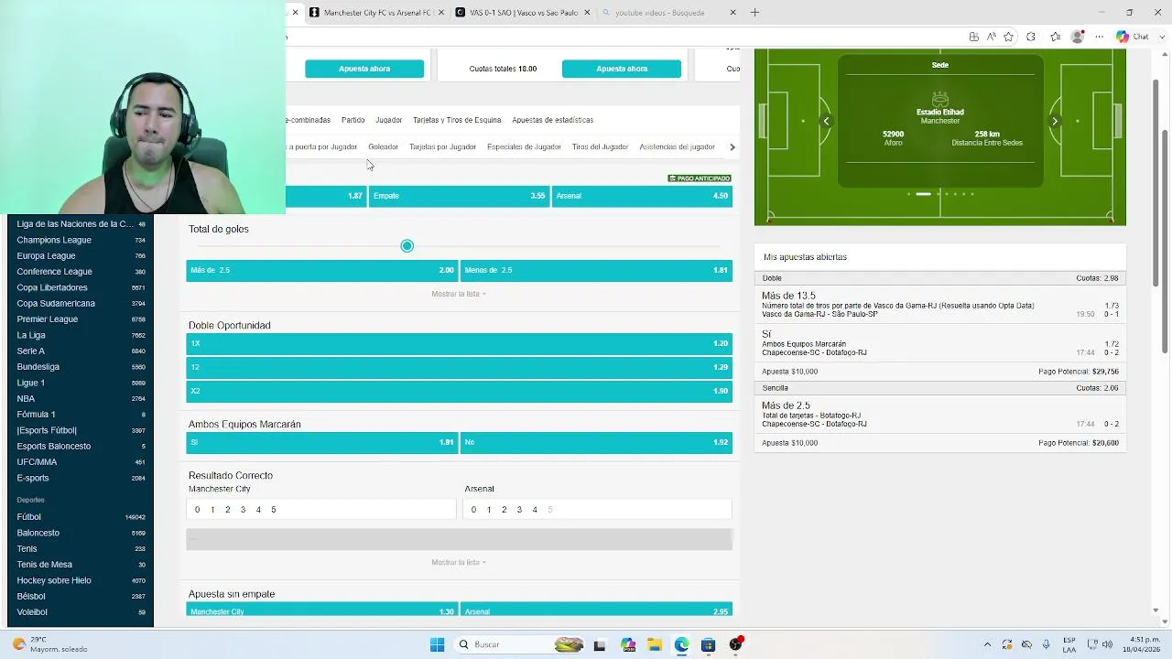Select Tiros del Jugador sub-tab

click(600, 146)
